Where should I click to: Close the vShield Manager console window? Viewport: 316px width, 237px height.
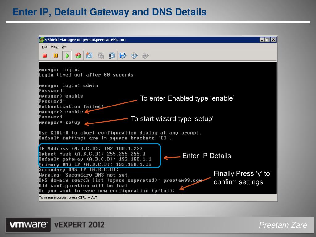273,40
